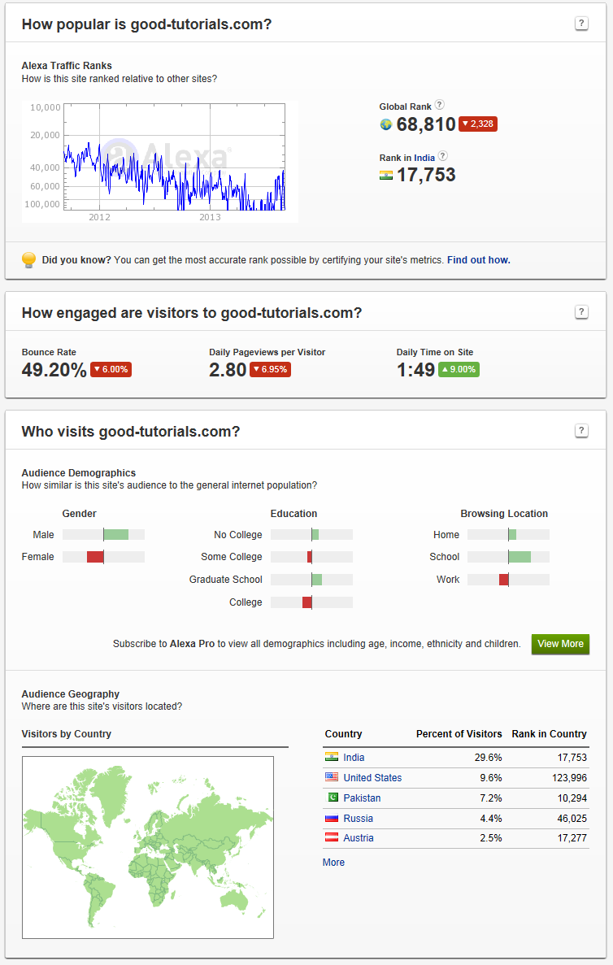Click Russia's 4.4% visitors cell

click(491, 818)
